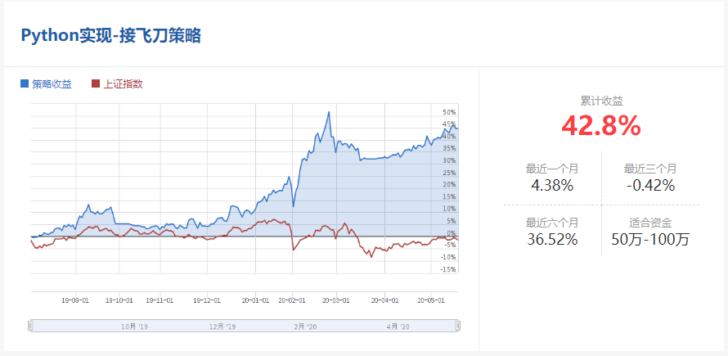Click the red 上证指数 legend square
This screenshot has width=728, height=356.
click(x=96, y=83)
